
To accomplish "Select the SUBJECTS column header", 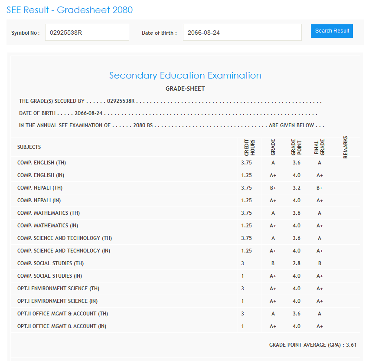I will [x=29, y=147].
